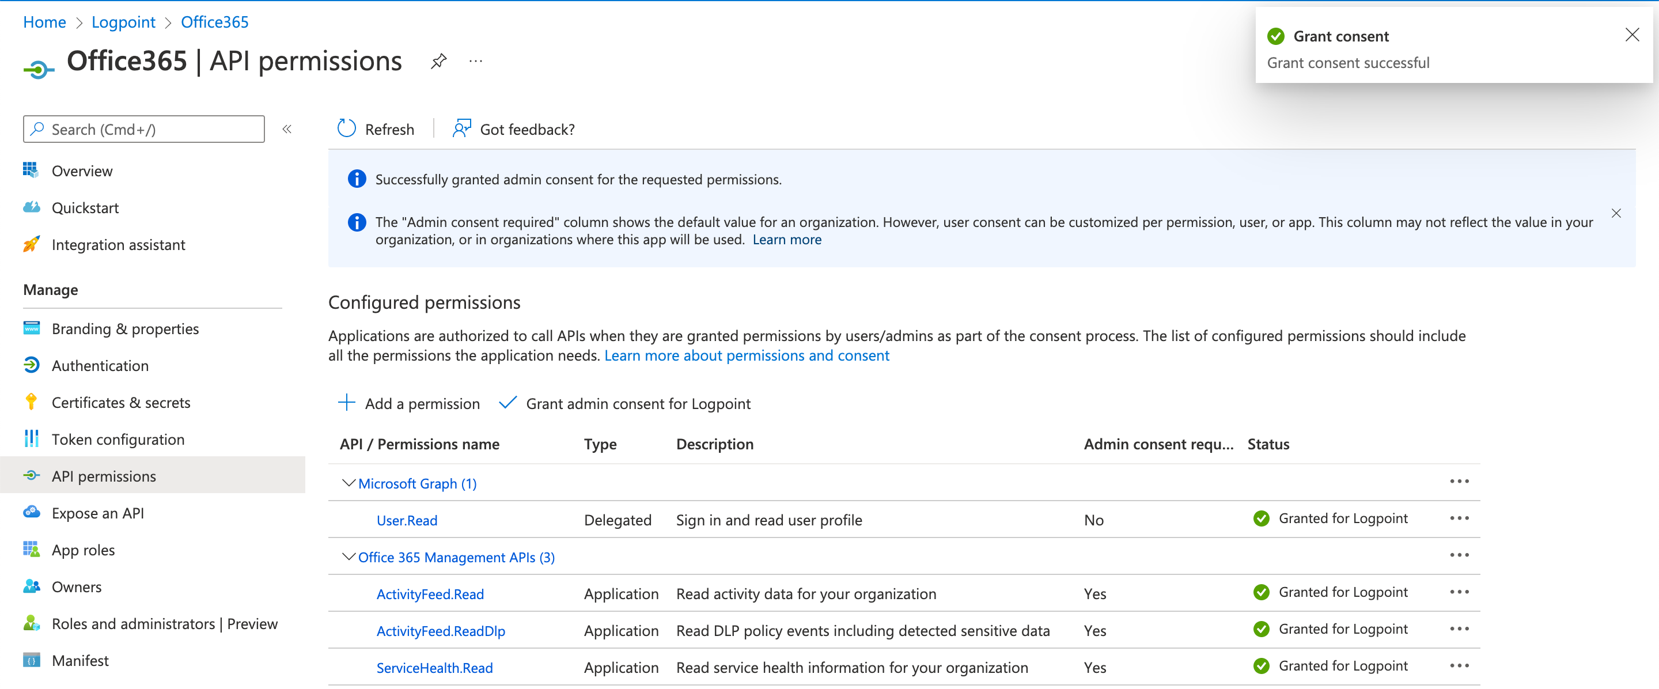Image resolution: width=1659 pixels, height=689 pixels.
Task: Open Certificates & secrets
Action: (121, 402)
